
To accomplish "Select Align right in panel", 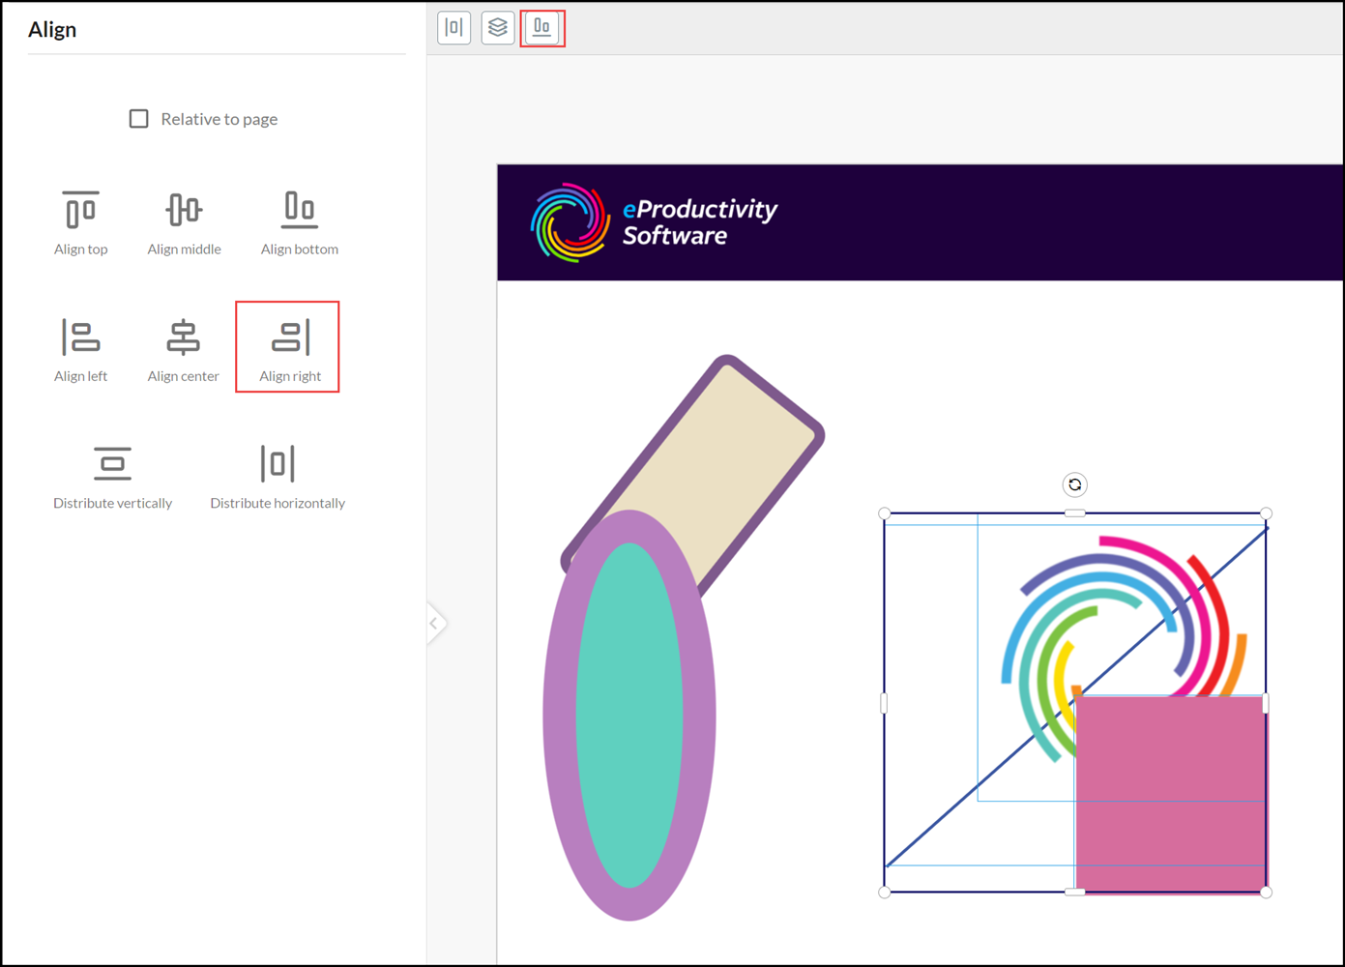I will [289, 337].
